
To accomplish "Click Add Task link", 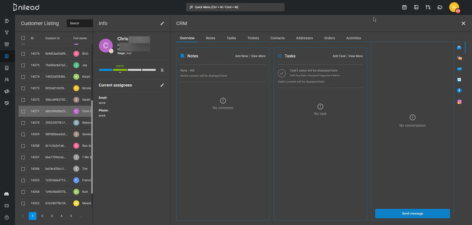I will pos(339,56).
